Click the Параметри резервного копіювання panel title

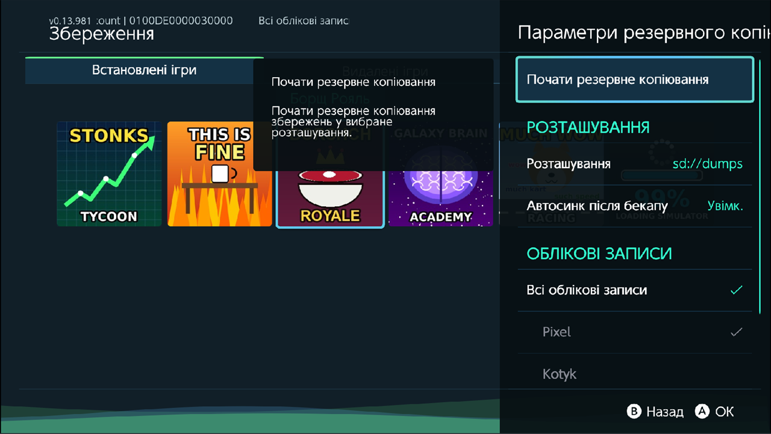[x=644, y=33]
